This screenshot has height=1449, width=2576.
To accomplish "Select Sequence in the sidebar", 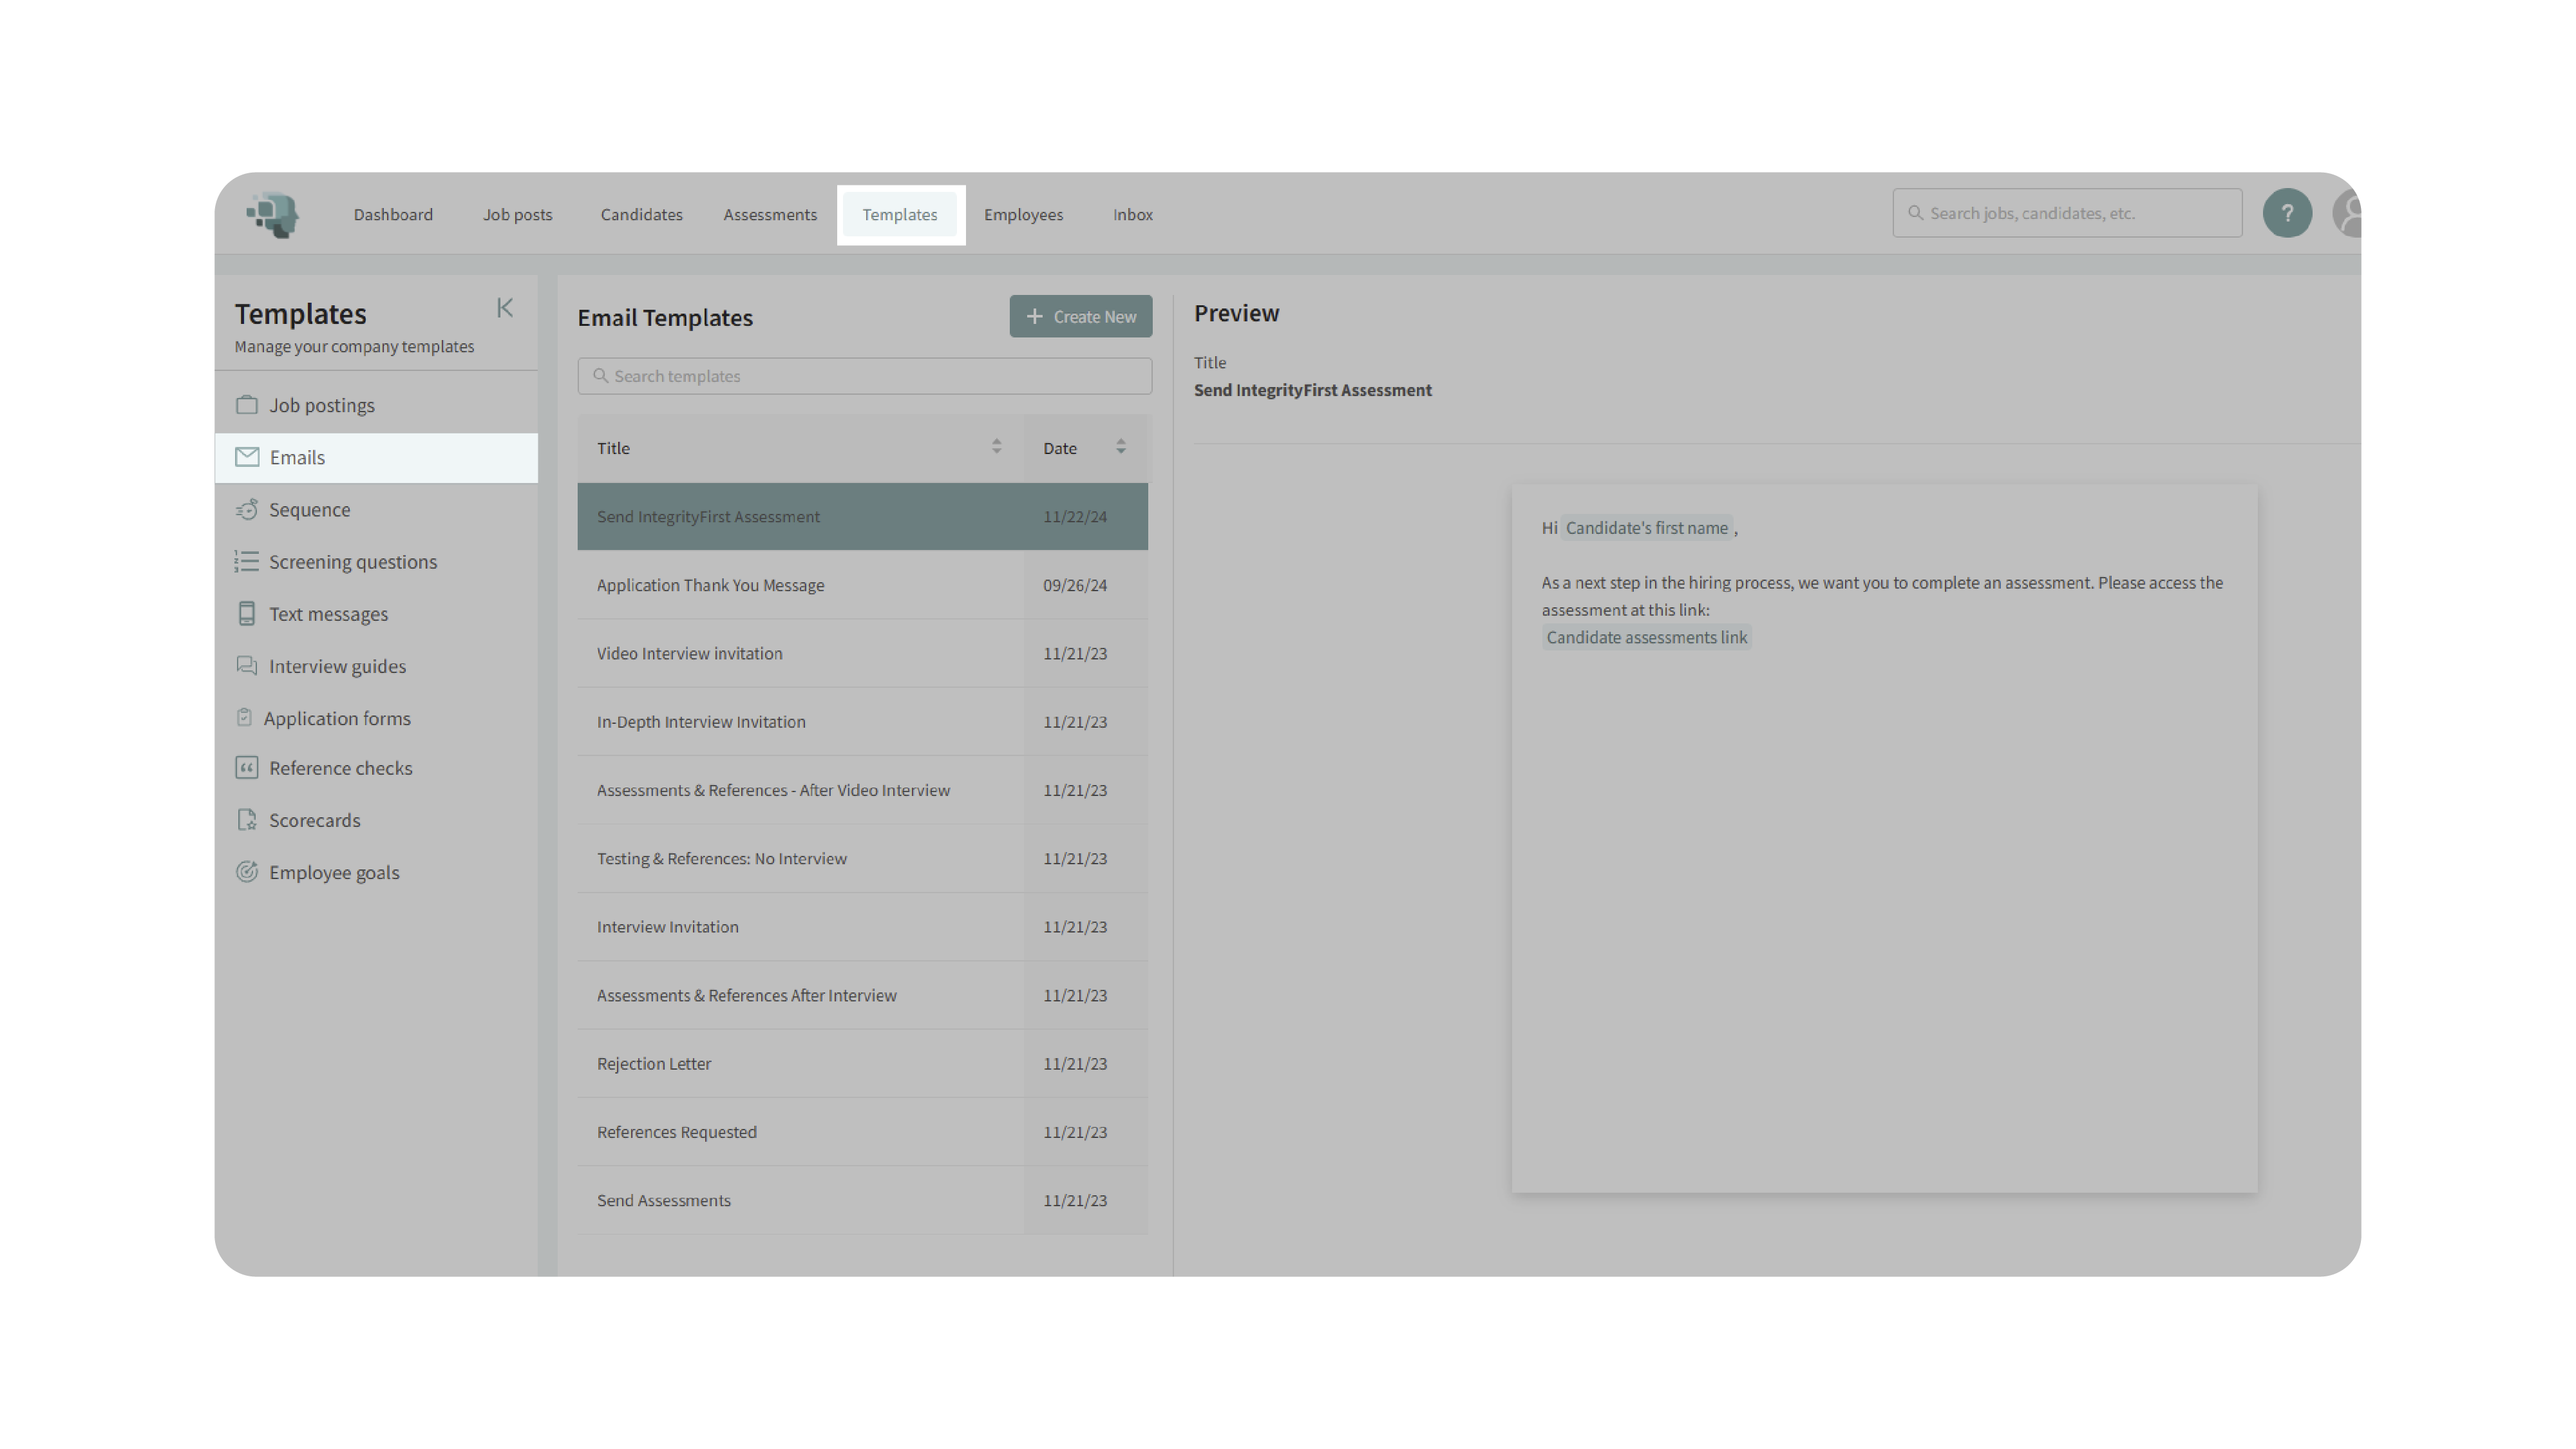I will tap(309, 510).
